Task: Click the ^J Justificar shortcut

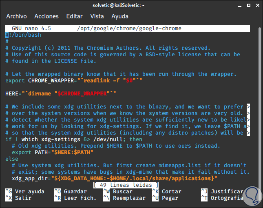Action: 222,191
